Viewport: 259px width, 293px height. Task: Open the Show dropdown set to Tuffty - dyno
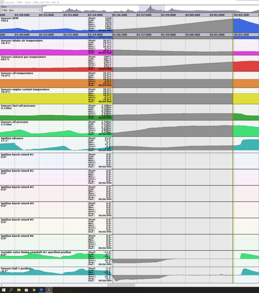tap(21, 10)
